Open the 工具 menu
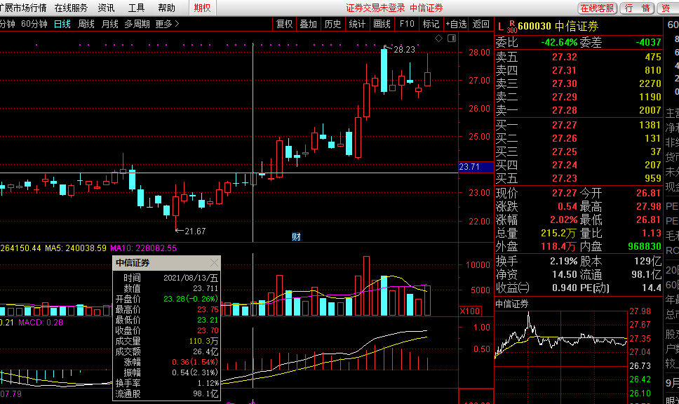 pos(136,8)
